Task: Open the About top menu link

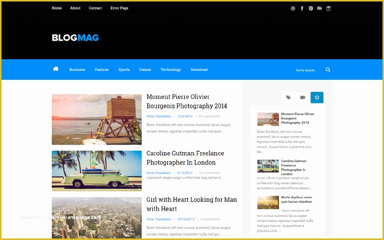Action: (75, 8)
